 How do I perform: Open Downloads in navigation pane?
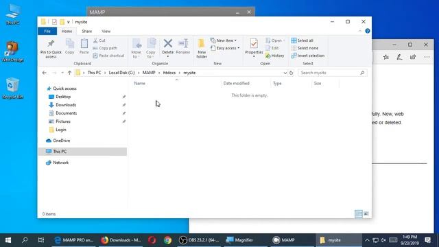coord(66,105)
